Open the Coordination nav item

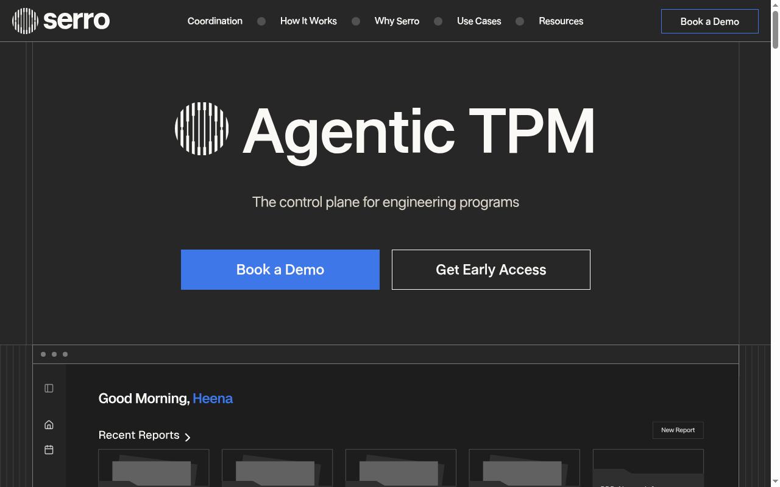pyautogui.click(x=215, y=21)
